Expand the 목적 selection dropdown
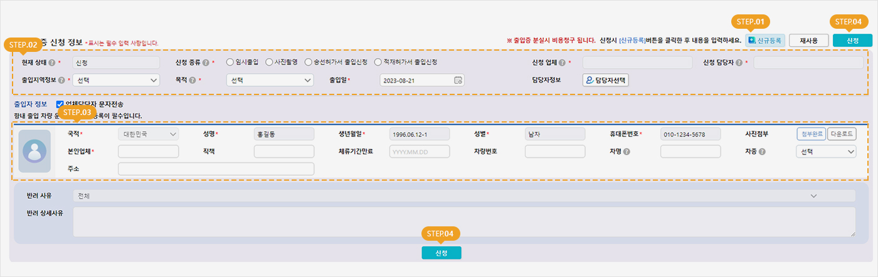Screen dimensions: 878x277 pos(269,80)
